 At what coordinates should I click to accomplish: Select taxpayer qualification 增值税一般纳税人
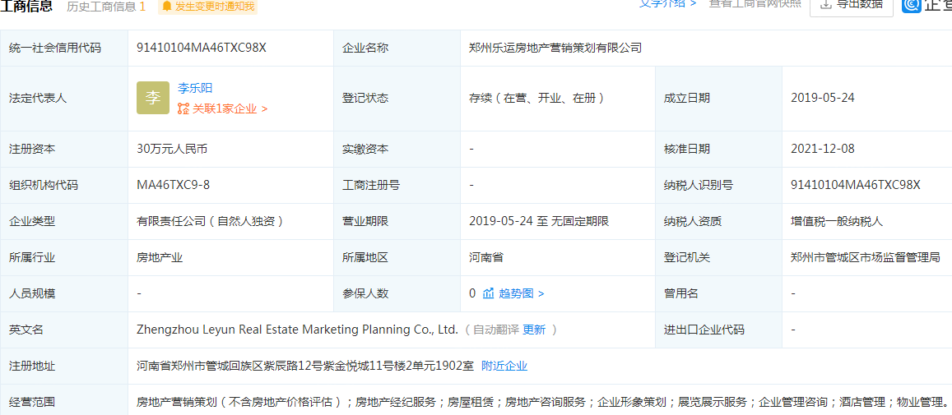click(838, 221)
